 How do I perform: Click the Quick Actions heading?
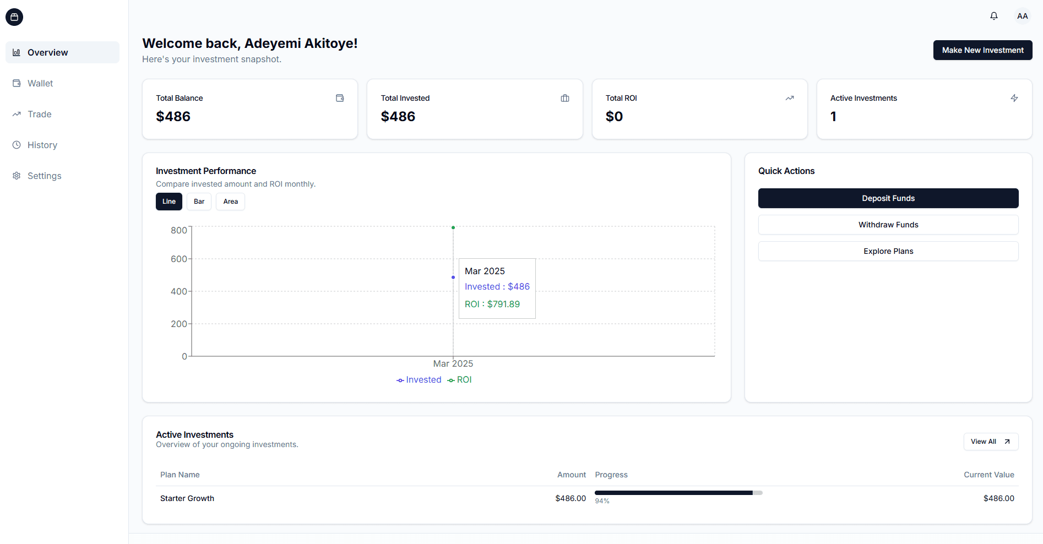click(786, 171)
